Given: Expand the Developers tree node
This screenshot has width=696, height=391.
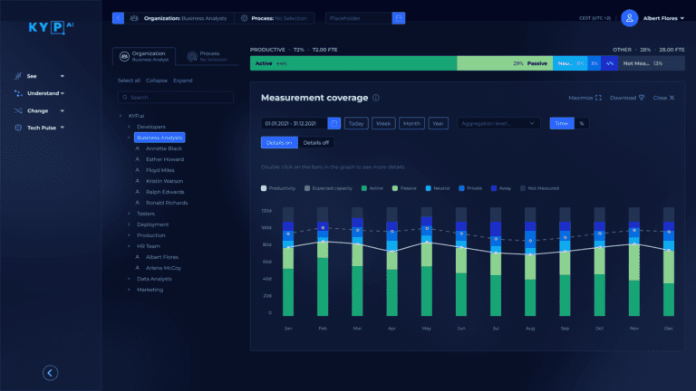Looking at the screenshot, I should 130,127.
